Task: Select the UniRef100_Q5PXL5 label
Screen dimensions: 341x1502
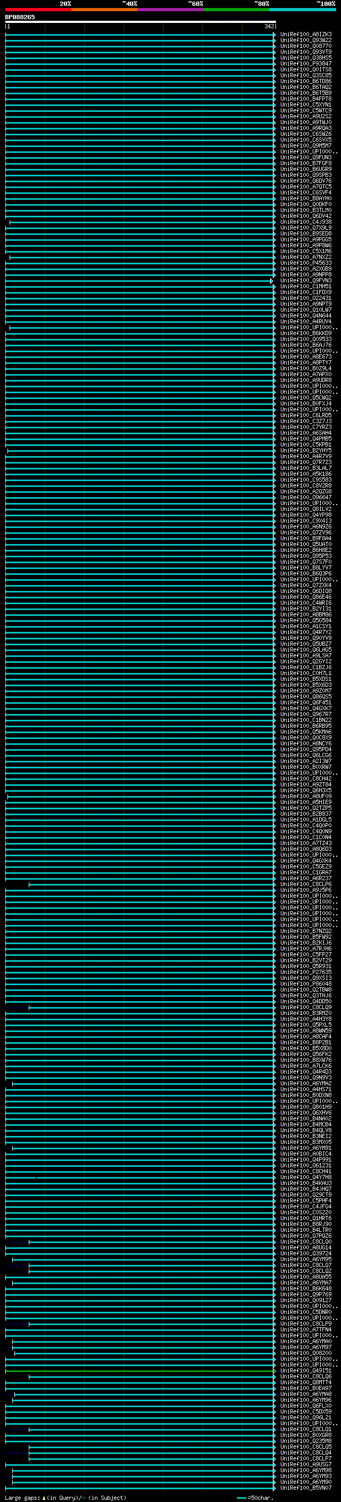Action: [306, 1025]
